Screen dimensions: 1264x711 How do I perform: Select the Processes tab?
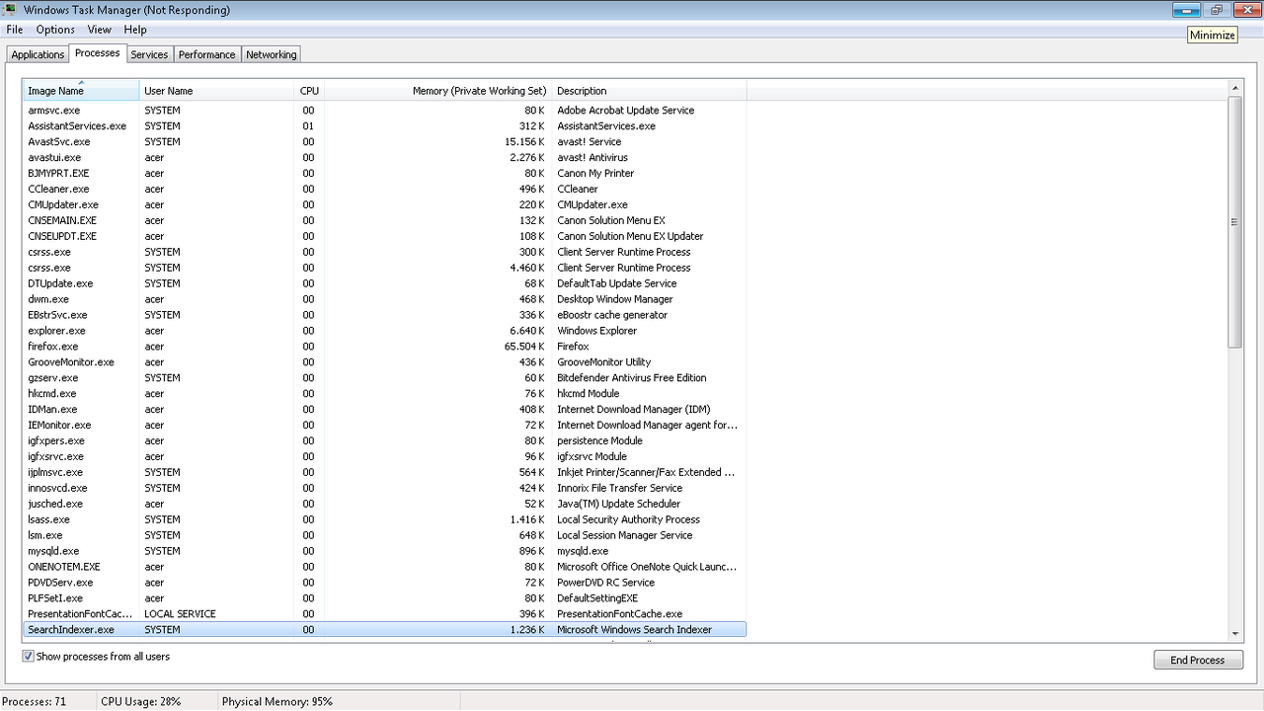coord(98,53)
